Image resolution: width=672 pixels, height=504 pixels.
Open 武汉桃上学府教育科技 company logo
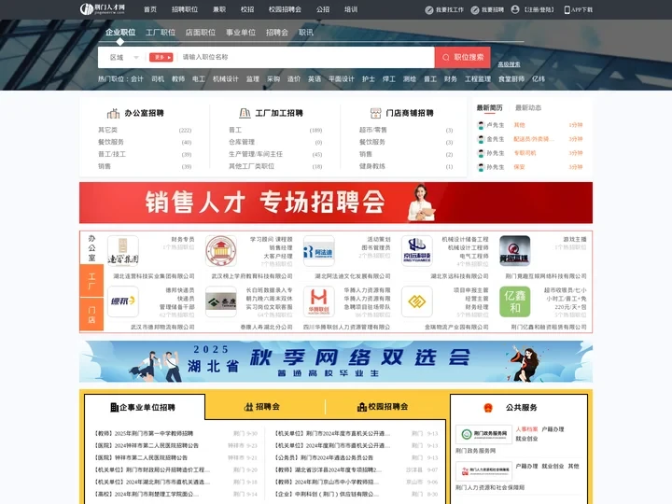click(221, 251)
